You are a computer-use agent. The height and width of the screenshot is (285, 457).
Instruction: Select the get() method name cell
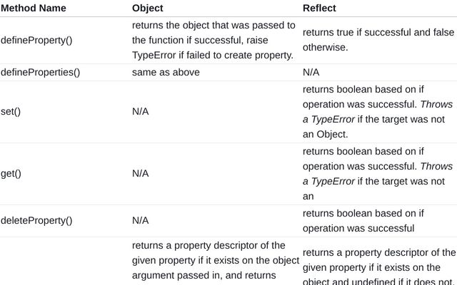click(x=11, y=174)
